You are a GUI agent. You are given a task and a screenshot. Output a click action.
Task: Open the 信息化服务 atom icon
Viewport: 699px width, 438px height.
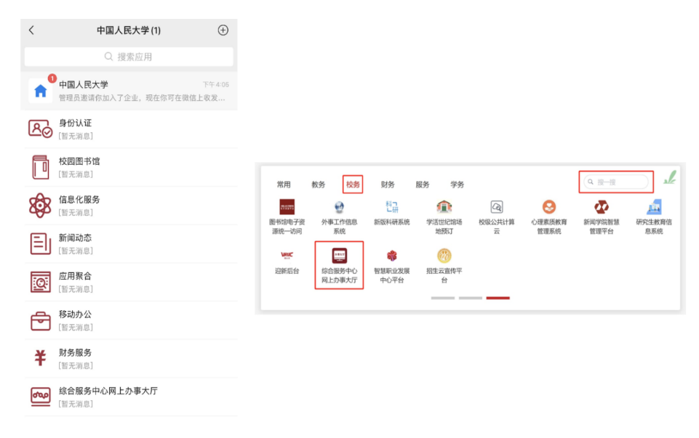click(x=40, y=206)
